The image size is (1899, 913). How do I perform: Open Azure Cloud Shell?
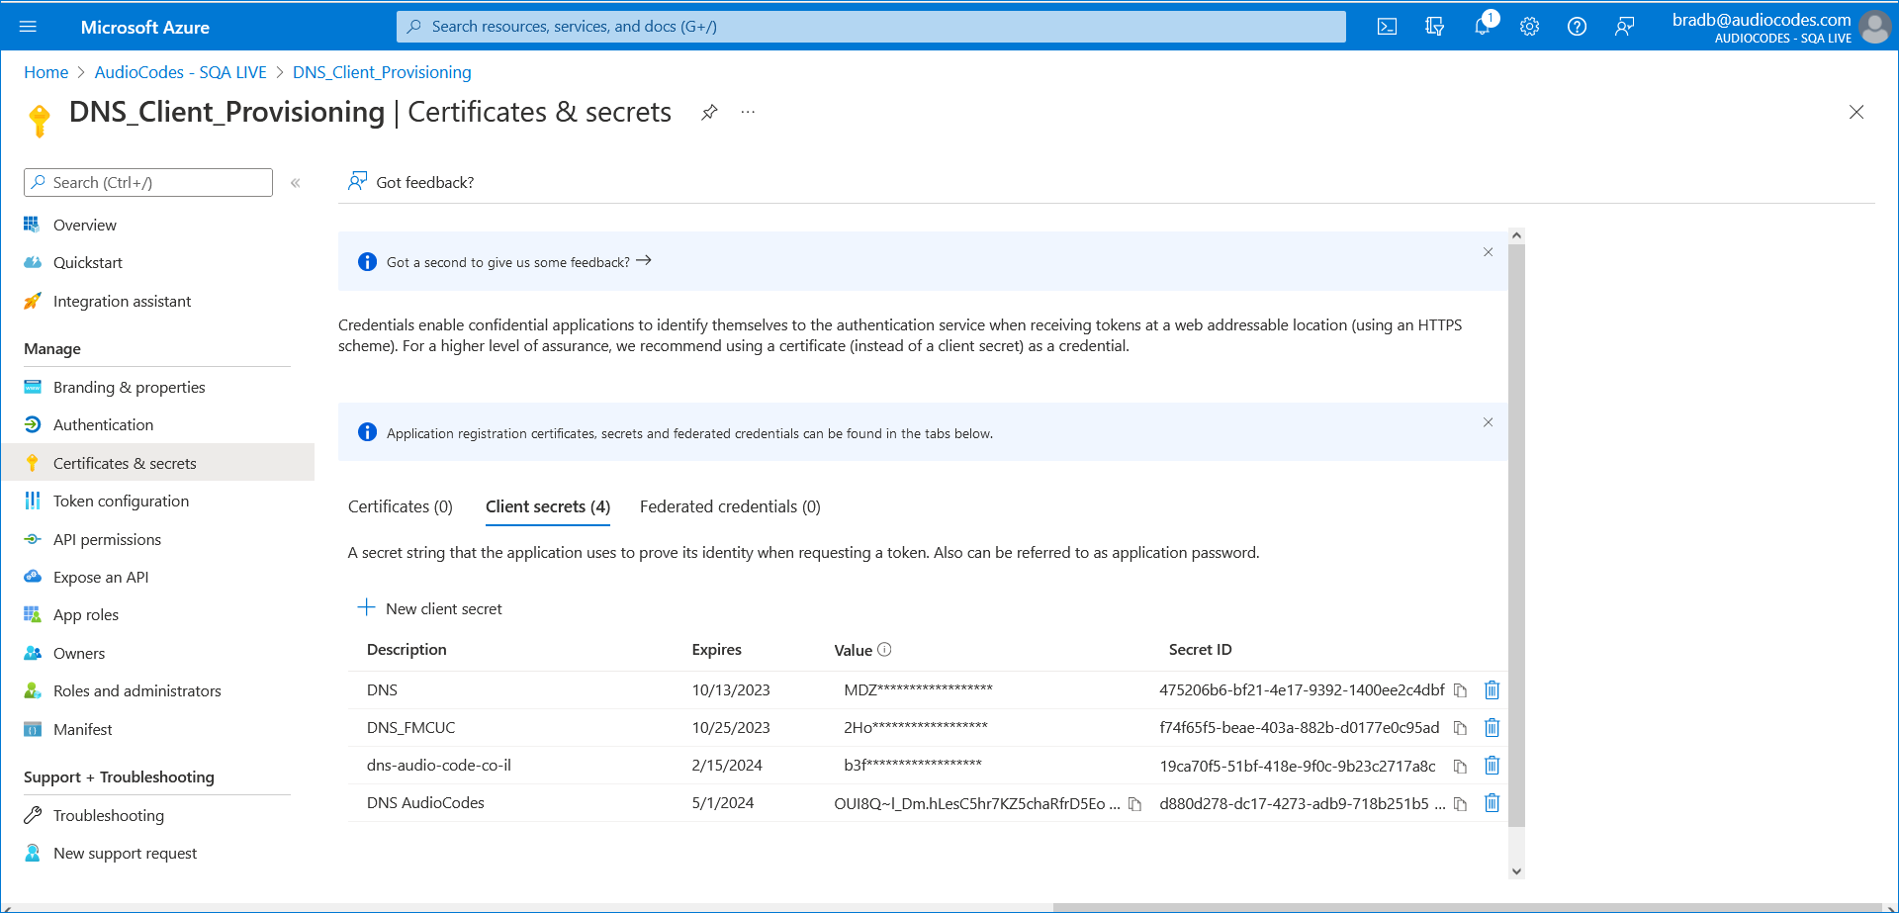(x=1387, y=27)
